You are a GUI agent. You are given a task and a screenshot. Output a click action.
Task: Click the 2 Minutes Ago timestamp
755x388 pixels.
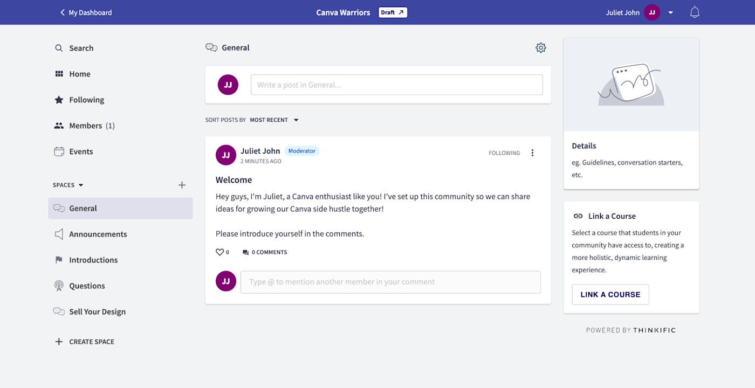260,161
